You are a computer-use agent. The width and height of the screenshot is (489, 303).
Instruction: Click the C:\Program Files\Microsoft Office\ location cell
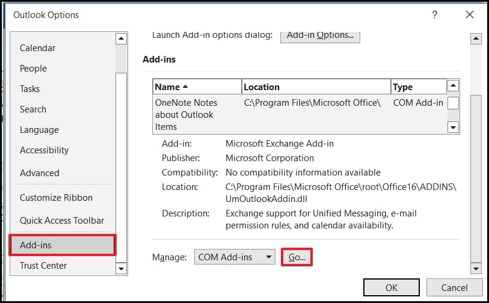pos(312,103)
